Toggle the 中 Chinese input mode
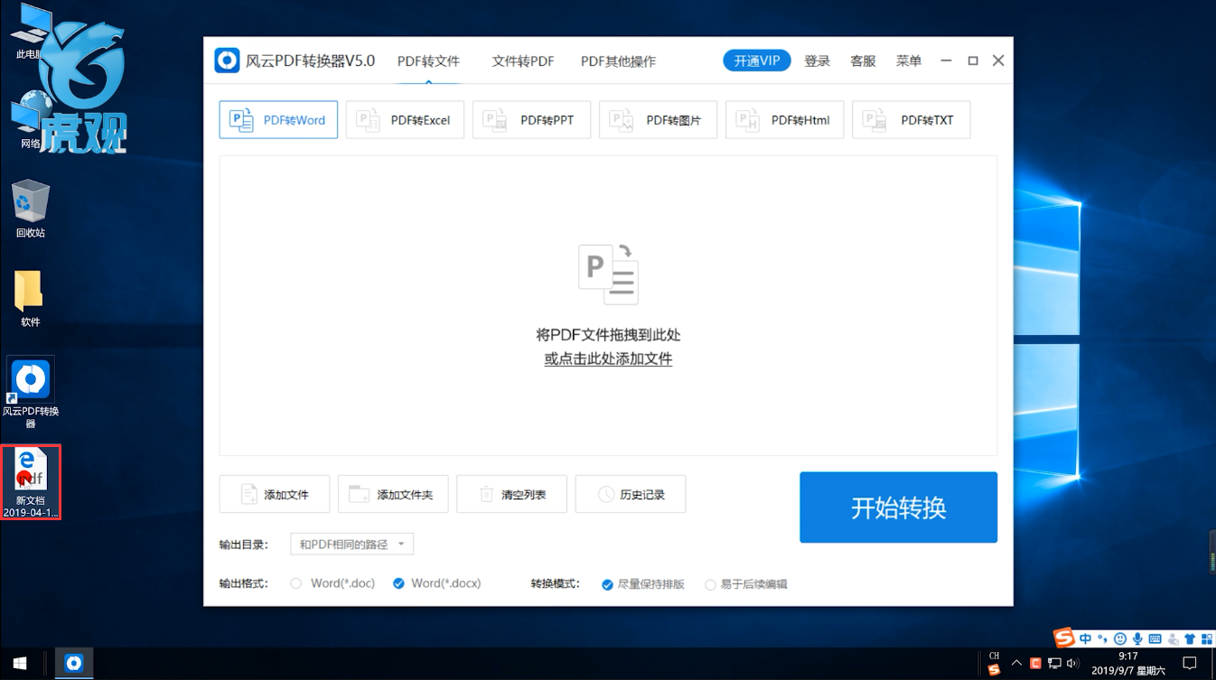1216x680 pixels. [x=1086, y=638]
